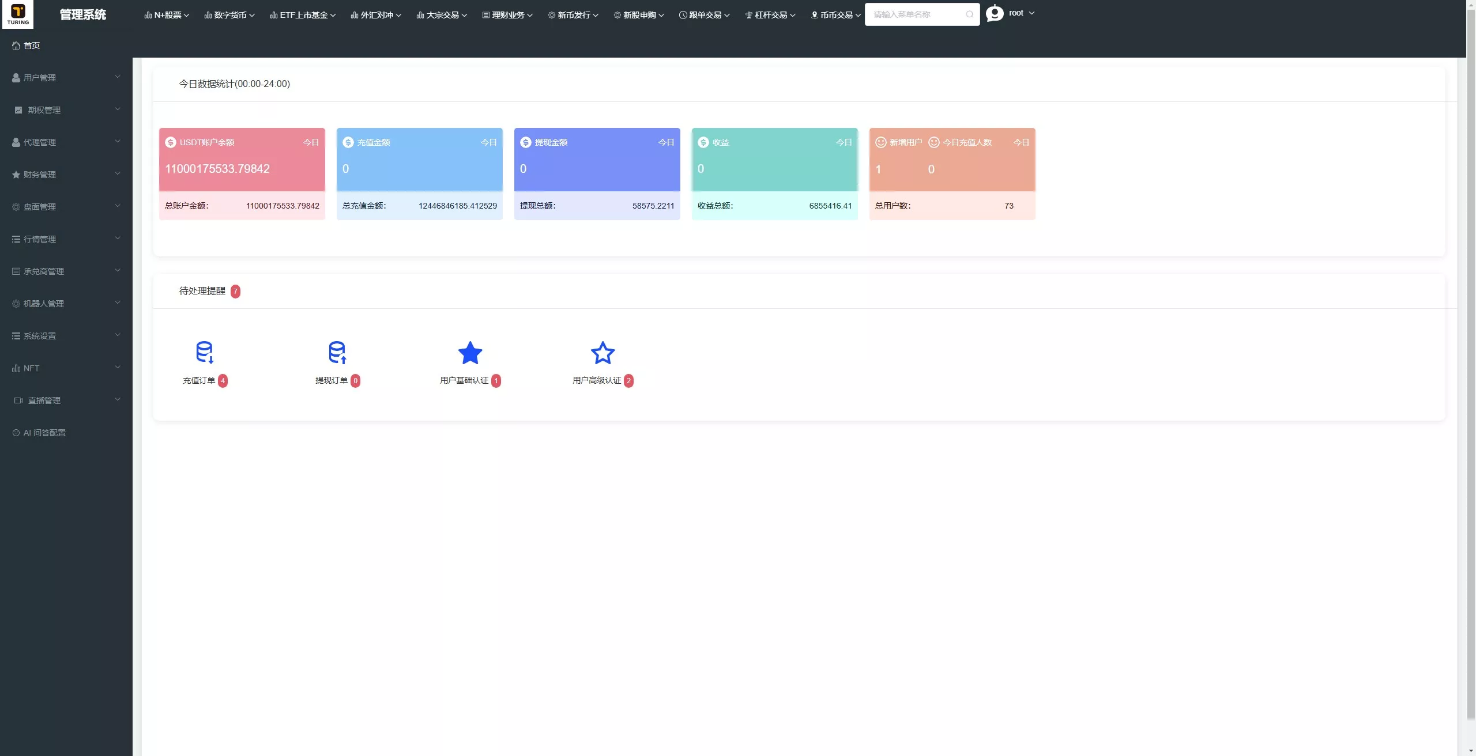The width and height of the screenshot is (1476, 756).
Task: Open the 外汇对冲 top menu
Action: 376,15
